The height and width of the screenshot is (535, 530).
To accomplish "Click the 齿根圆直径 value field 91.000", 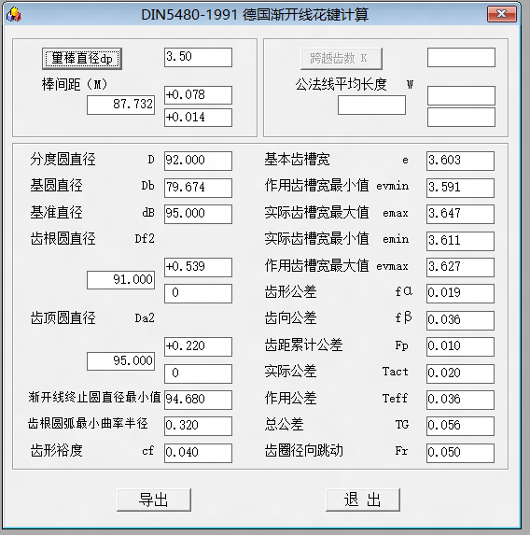I will pyautogui.click(x=120, y=280).
